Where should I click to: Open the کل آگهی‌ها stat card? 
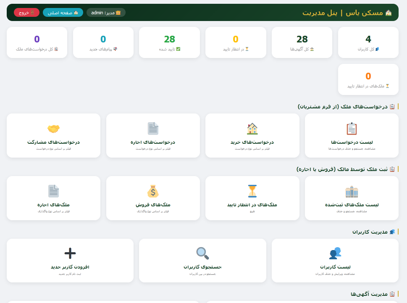(302, 42)
